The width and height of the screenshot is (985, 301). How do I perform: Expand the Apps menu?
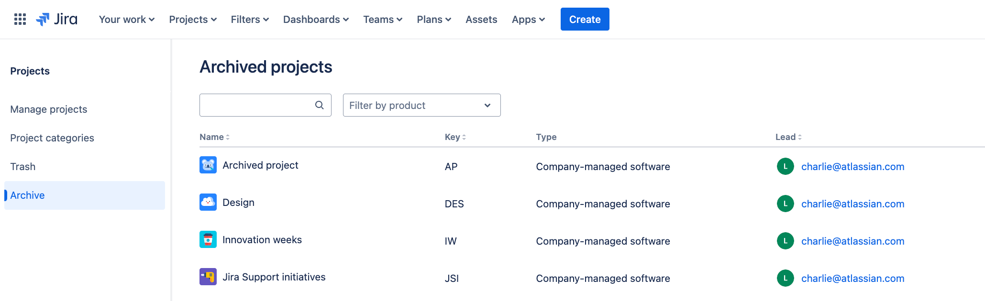pyautogui.click(x=528, y=20)
